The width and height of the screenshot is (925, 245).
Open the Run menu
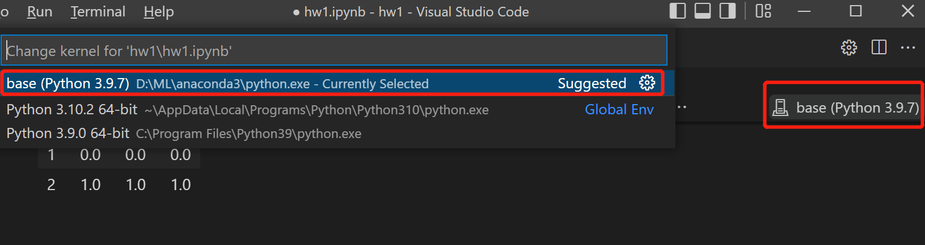[39, 12]
